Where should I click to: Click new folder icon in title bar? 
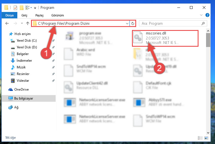tap(22, 8)
